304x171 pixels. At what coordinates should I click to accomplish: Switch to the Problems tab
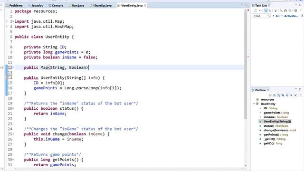tap(14, 5)
